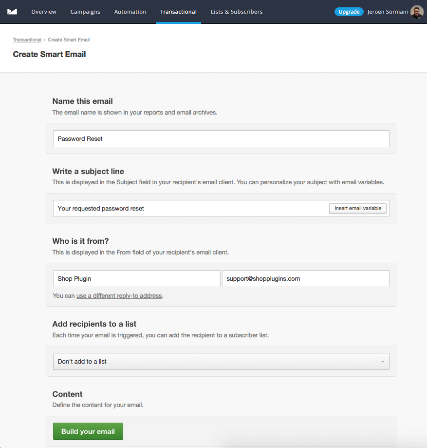Click the Insert email variable button
Screen dimensions: 427x448
[x=358, y=208]
